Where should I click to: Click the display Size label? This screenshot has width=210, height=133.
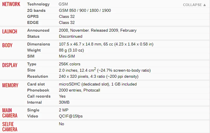[x=31, y=70]
